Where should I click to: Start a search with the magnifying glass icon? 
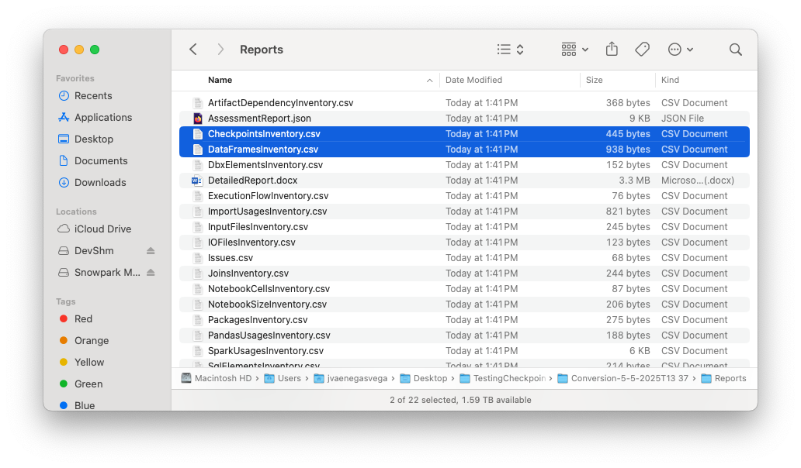tap(735, 49)
